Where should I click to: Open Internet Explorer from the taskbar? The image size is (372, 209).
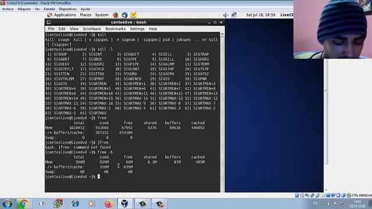tap(75, 204)
